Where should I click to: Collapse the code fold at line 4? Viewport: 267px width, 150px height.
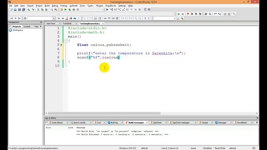[65, 41]
